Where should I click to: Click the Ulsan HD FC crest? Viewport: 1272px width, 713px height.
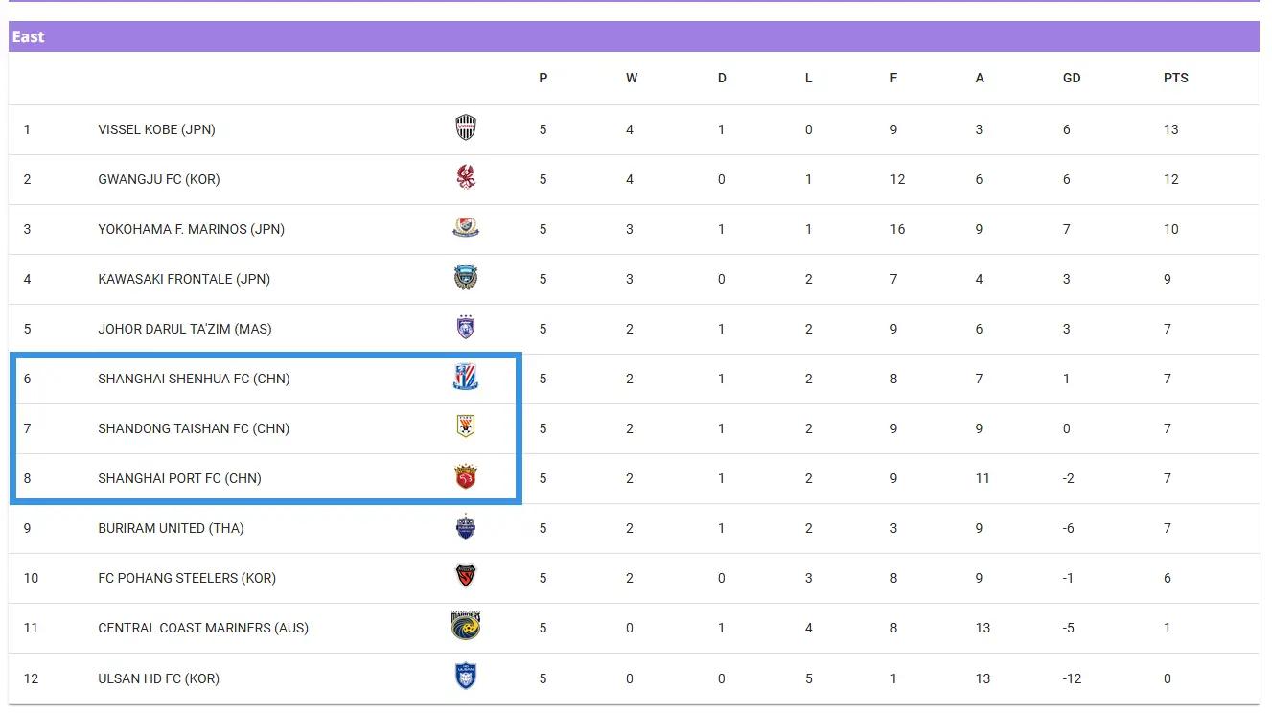tap(466, 678)
